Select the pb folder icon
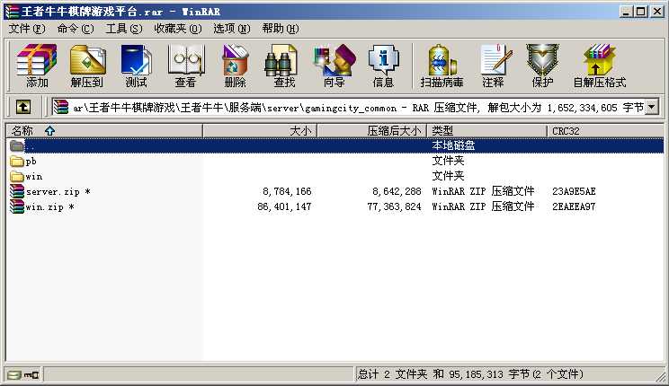Viewport: 669px width, 386px height. pyautogui.click(x=17, y=161)
